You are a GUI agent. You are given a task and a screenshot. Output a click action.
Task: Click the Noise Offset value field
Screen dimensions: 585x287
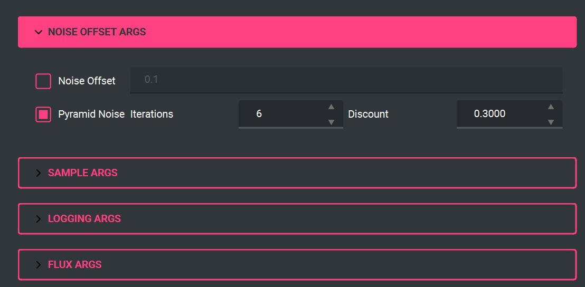point(346,80)
